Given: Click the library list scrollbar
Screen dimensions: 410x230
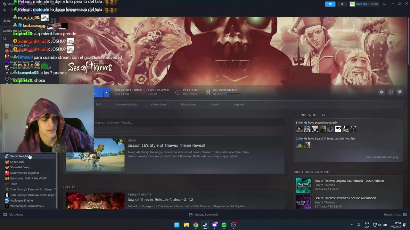Looking at the screenshot, I should pos(57,180).
